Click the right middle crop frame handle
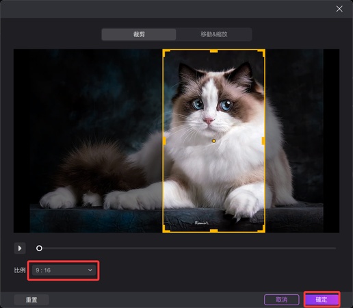This screenshot has width=353, height=308. click(263, 141)
